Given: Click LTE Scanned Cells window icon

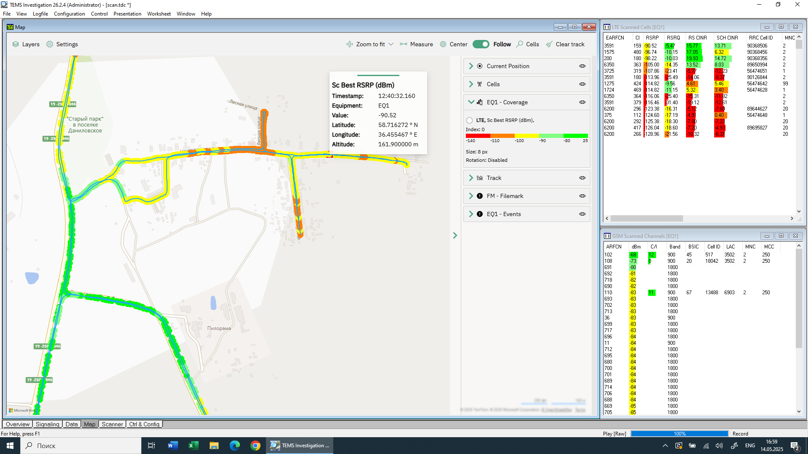Looking at the screenshot, I should 607,27.
